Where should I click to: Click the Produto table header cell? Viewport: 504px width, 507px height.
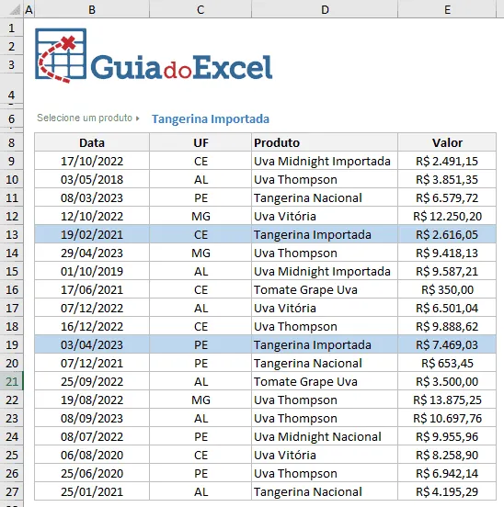325,142
